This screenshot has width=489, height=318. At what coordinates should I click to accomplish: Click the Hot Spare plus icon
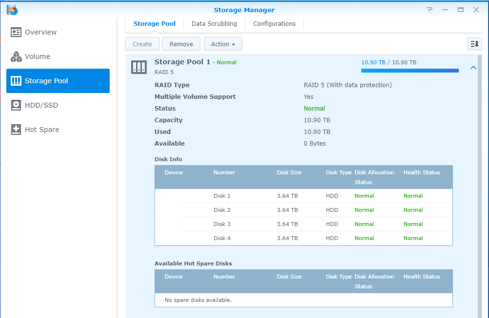tap(16, 130)
